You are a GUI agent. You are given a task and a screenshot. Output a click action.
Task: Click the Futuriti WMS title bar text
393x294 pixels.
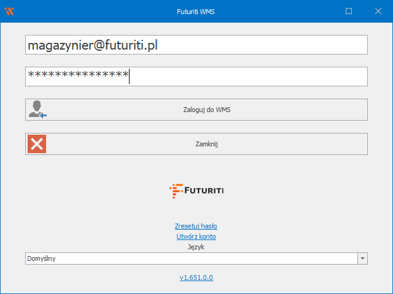tap(196, 11)
